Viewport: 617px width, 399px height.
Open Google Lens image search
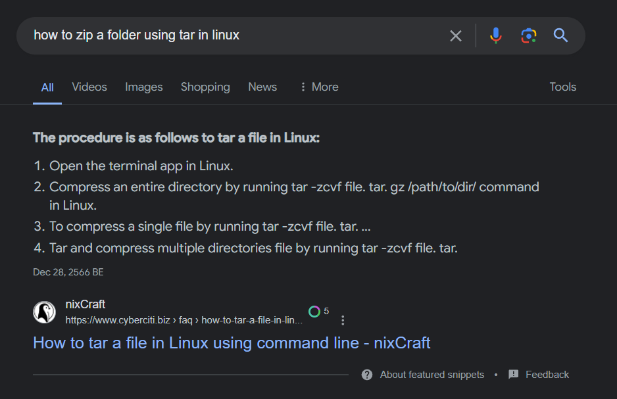pos(529,35)
